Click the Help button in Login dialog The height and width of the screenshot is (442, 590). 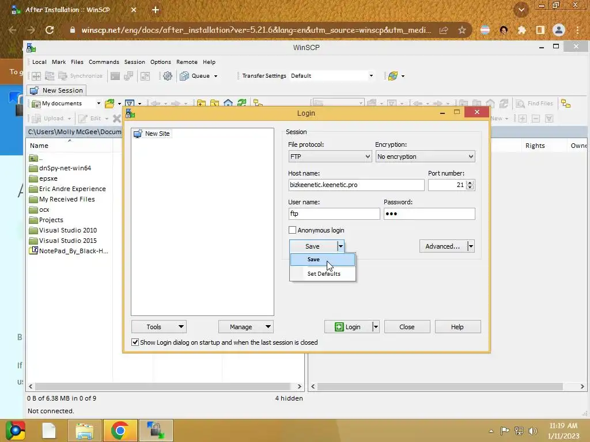(x=457, y=327)
